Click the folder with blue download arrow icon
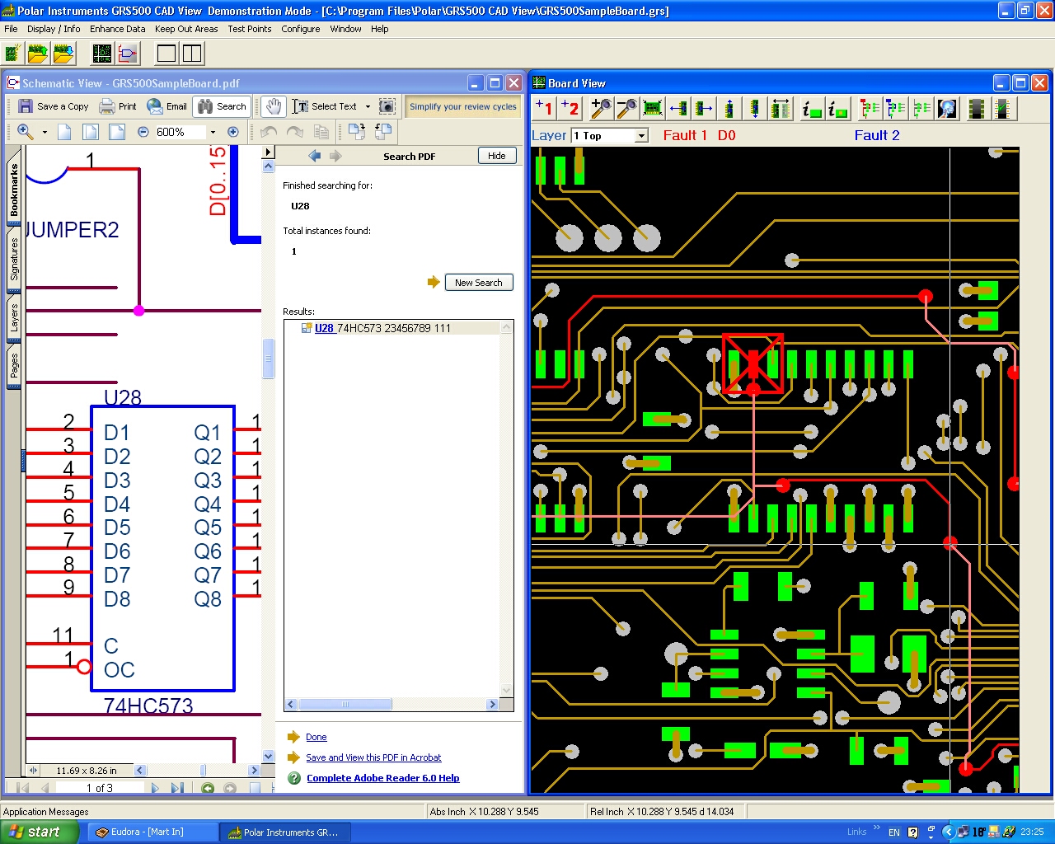The height and width of the screenshot is (844, 1055). coord(64,54)
